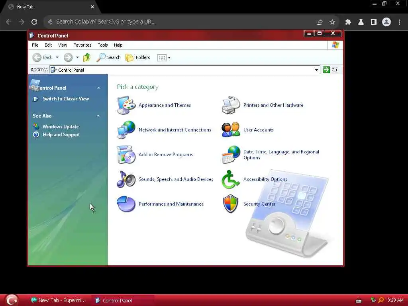This screenshot has height=306, width=408.
Task: Collapse the See Also sidebar section
Action: [98, 116]
